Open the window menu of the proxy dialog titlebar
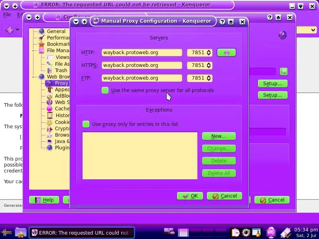The image size is (319, 239). coord(76,22)
